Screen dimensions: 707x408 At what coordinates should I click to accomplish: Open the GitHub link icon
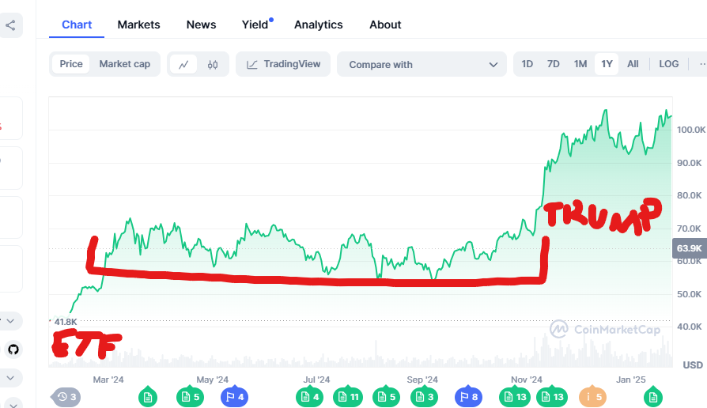(x=13, y=349)
